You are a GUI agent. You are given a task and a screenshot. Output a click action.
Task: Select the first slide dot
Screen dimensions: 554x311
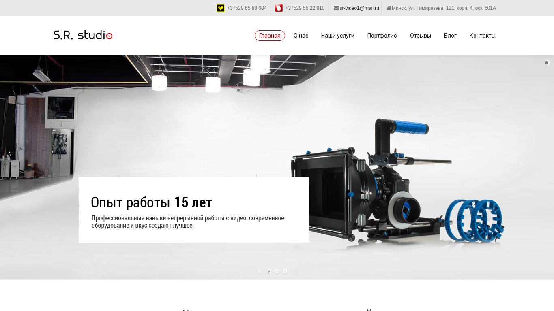point(269,271)
